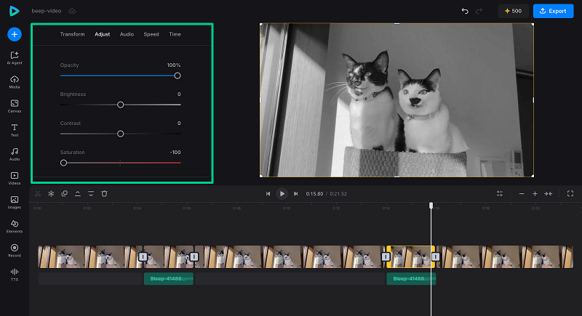Image resolution: width=582 pixels, height=316 pixels.
Task: Click the app logo icon
Action: coord(14,11)
